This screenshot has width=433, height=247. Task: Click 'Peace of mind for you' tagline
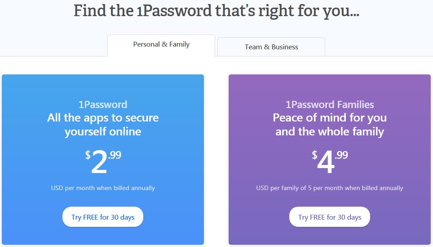tap(330, 118)
